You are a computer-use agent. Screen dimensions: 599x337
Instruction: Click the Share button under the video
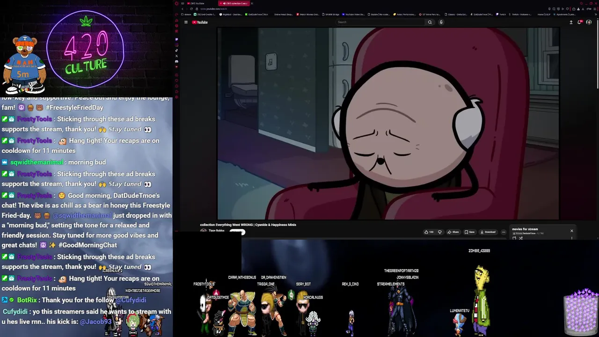click(x=453, y=232)
